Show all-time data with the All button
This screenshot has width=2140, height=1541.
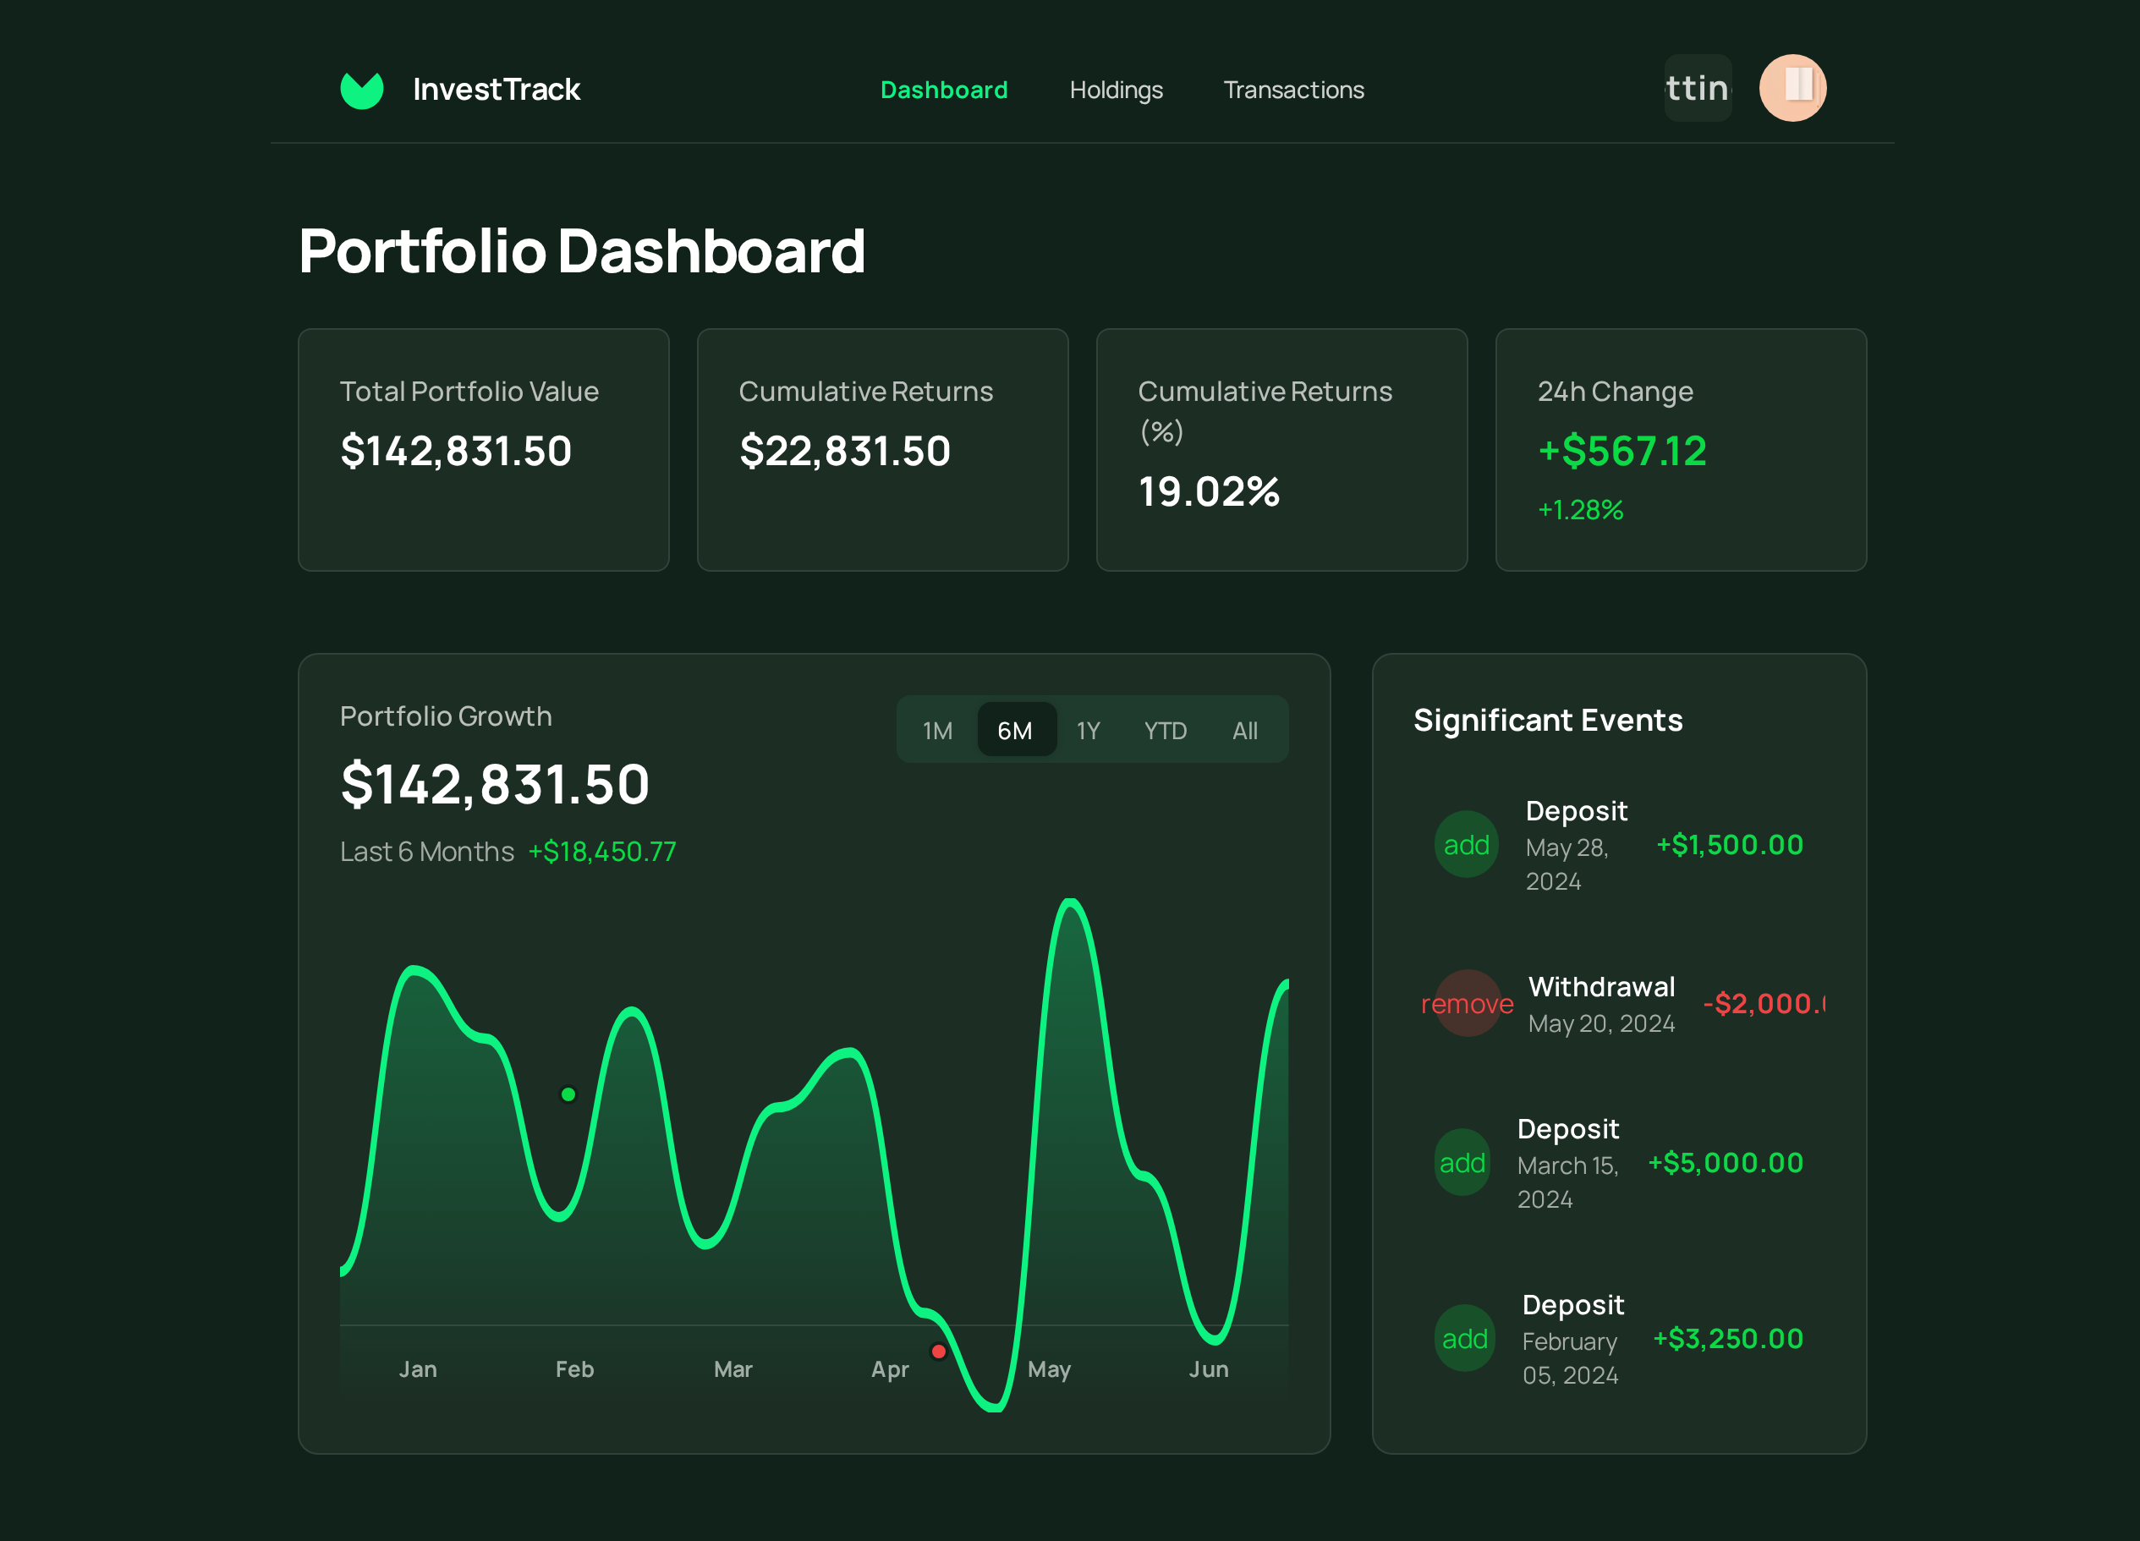click(x=1244, y=729)
